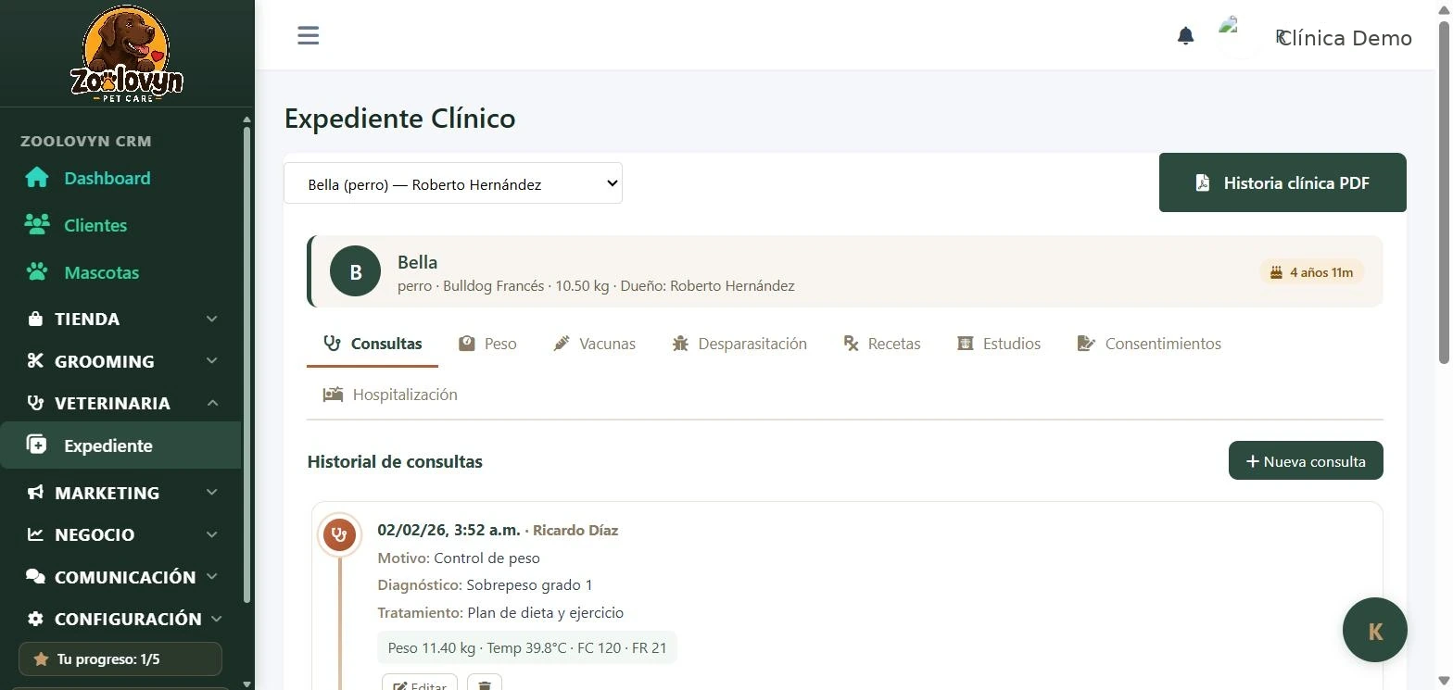Expand the MARKETING menu chevron
This screenshot has height=690, width=1453.
(212, 493)
